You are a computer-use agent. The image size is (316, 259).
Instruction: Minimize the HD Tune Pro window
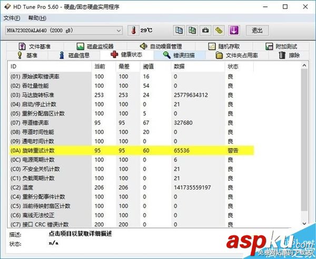pos(265,7)
